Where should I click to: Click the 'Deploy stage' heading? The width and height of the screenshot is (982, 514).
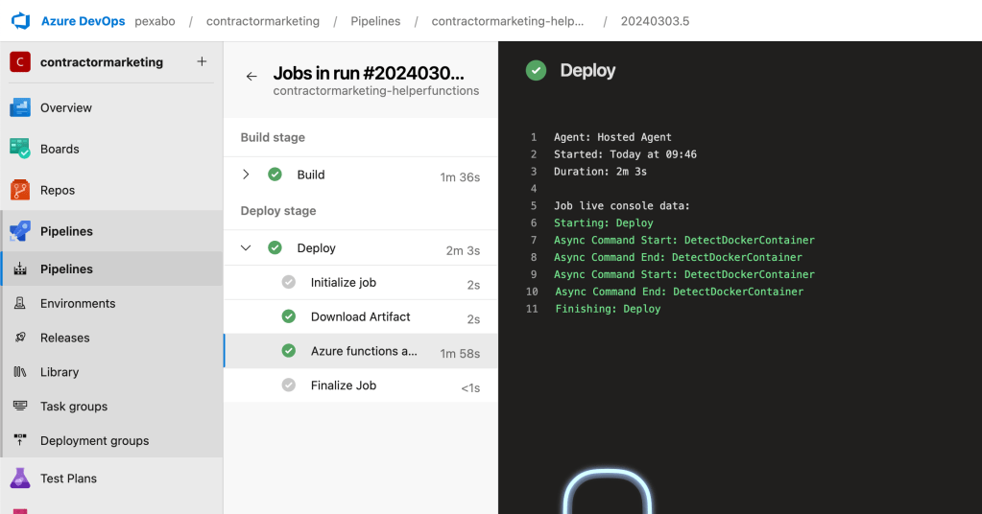click(x=278, y=211)
